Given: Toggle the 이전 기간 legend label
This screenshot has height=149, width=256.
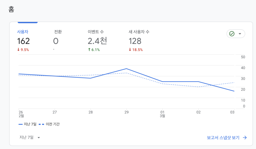Looking at the screenshot, I should [x=52, y=124].
